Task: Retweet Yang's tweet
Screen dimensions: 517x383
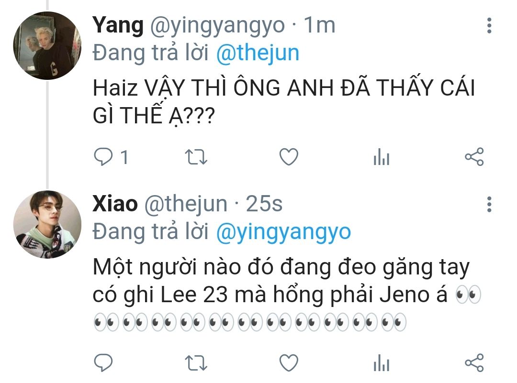Action: point(196,157)
